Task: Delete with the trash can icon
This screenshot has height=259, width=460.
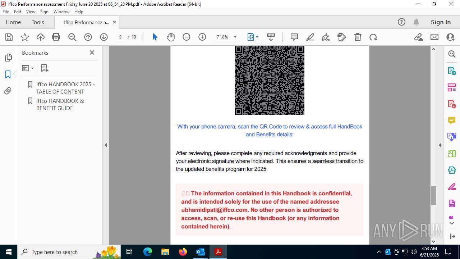Action: 358,37
